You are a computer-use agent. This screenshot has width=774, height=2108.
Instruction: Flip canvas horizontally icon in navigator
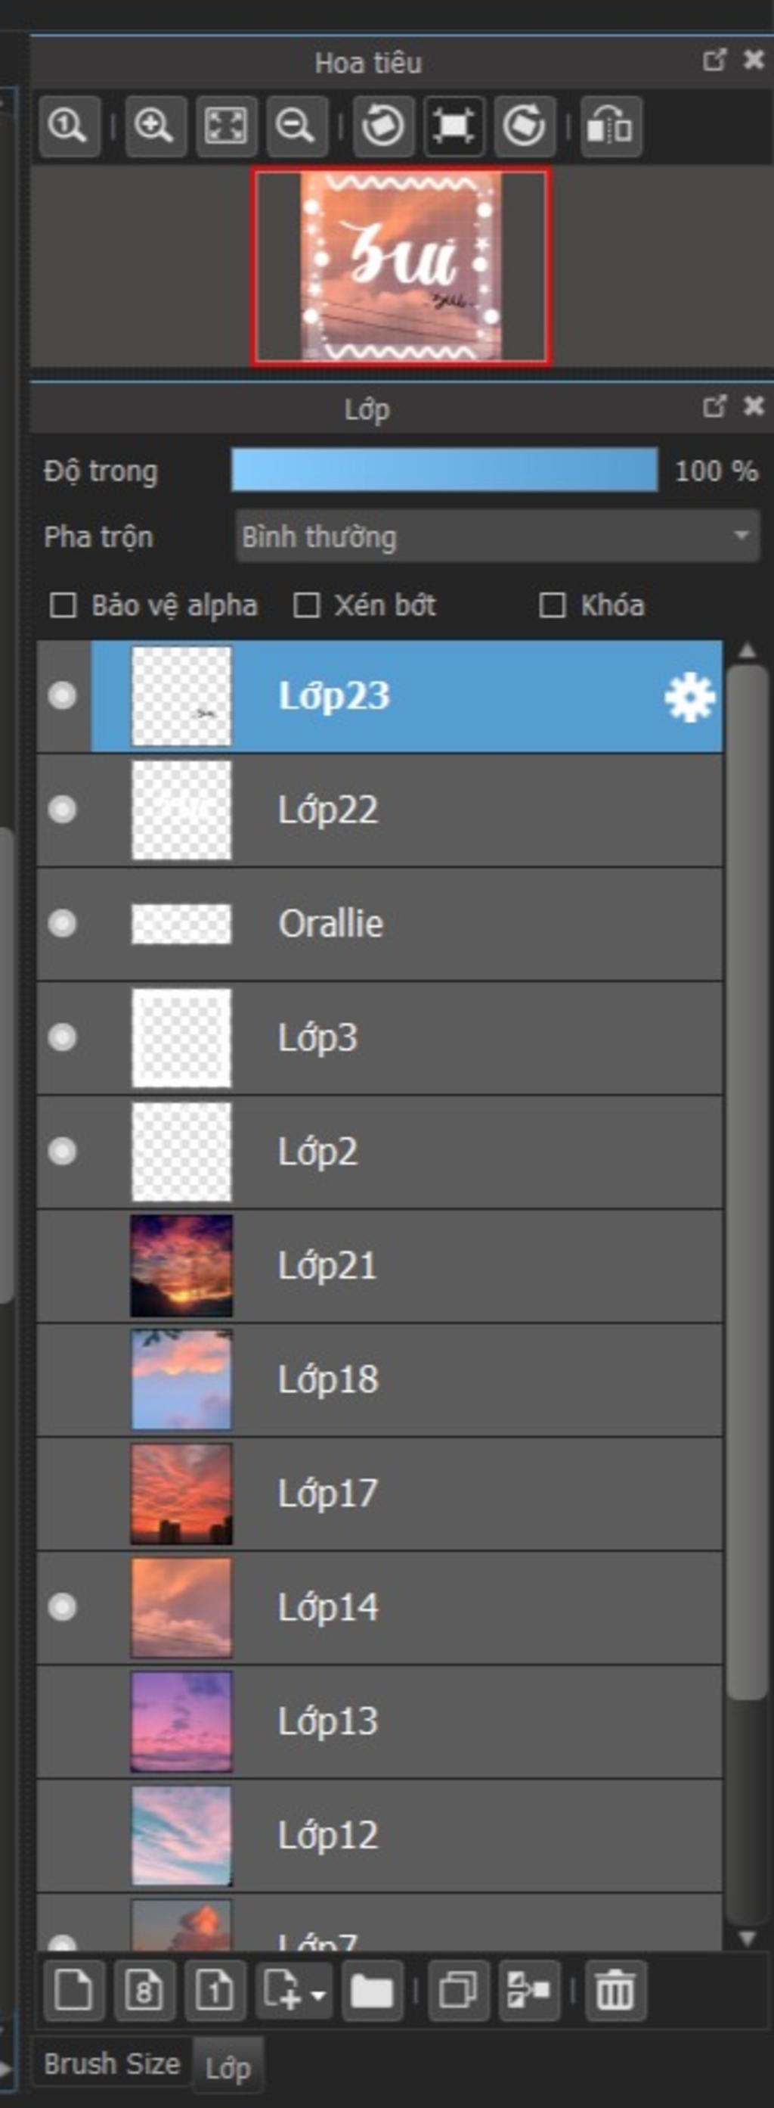611,126
